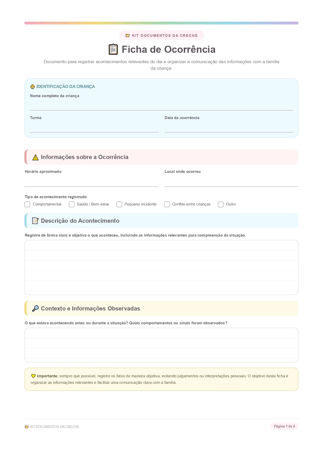Click the KIT DOCUMENTOS DA CRECHE header badge
This screenshot has width=323, height=458.
(x=161, y=35)
